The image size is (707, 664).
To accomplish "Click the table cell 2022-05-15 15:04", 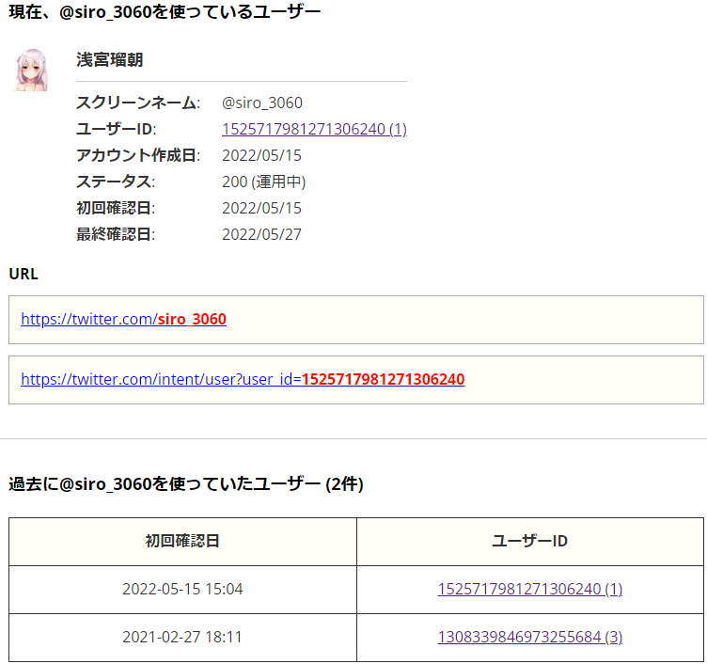I will (182, 589).
